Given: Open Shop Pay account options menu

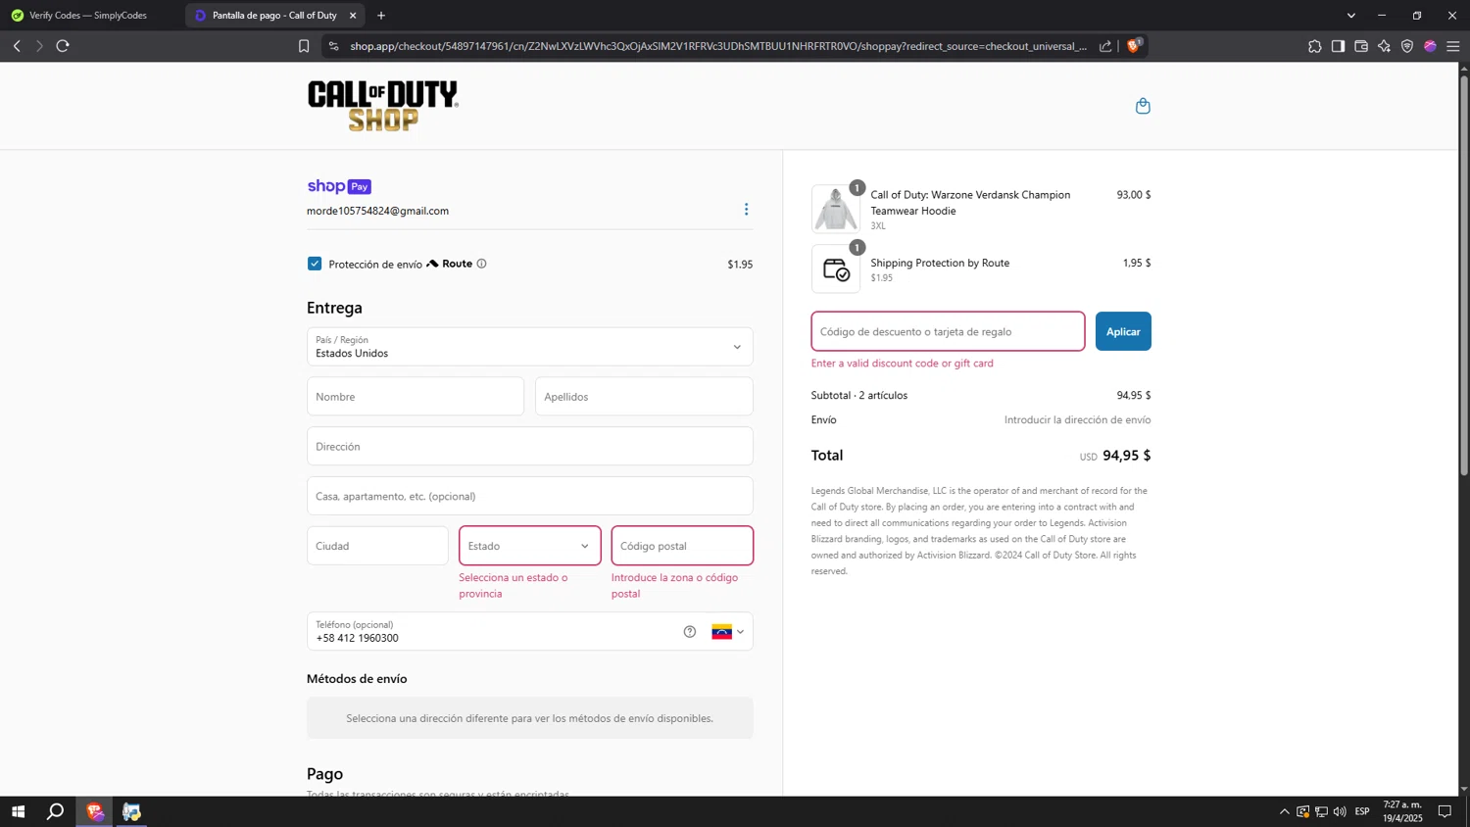Looking at the screenshot, I should pos(746,210).
